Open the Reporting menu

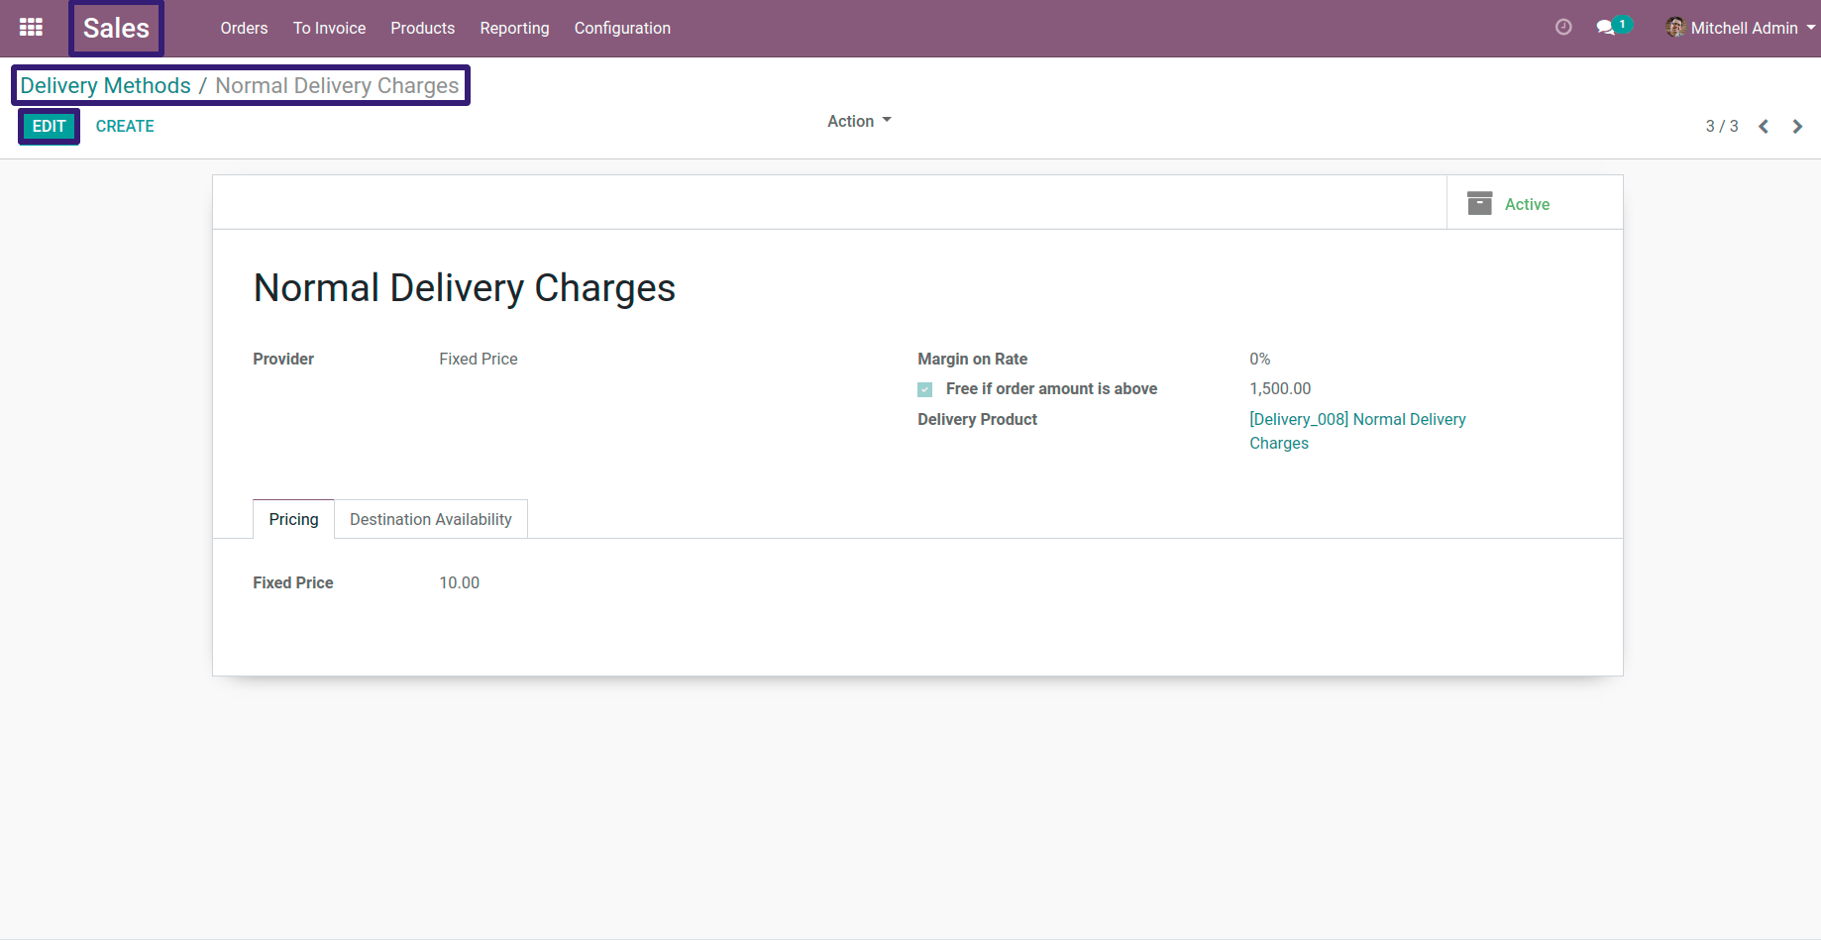(x=514, y=28)
